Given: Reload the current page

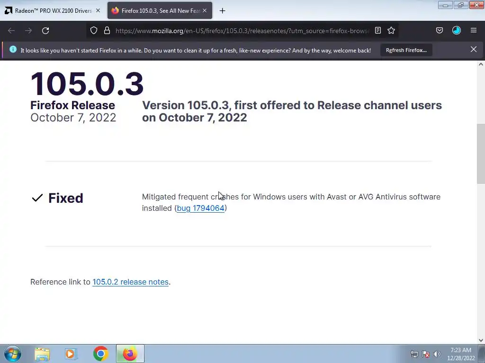Looking at the screenshot, I should point(45,31).
